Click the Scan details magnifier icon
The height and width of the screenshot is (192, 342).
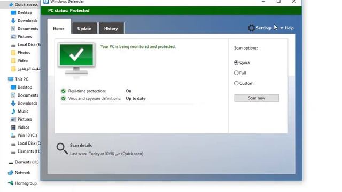pos(62,149)
